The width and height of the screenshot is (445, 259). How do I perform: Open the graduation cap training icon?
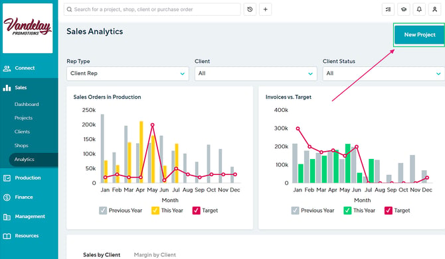404,9
